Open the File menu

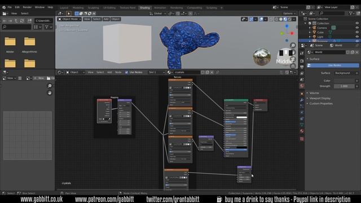10,7
